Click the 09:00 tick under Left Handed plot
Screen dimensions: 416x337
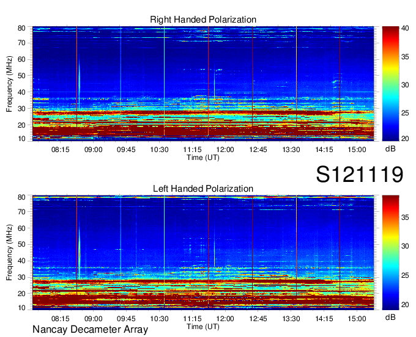click(x=94, y=319)
